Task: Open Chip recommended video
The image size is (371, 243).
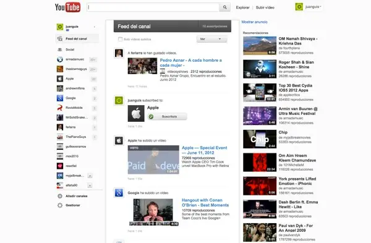Action: coord(283,132)
